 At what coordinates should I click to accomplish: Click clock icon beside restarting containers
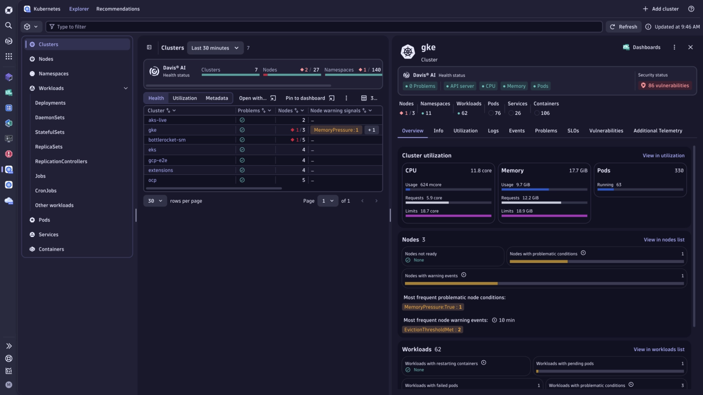pyautogui.click(x=484, y=362)
